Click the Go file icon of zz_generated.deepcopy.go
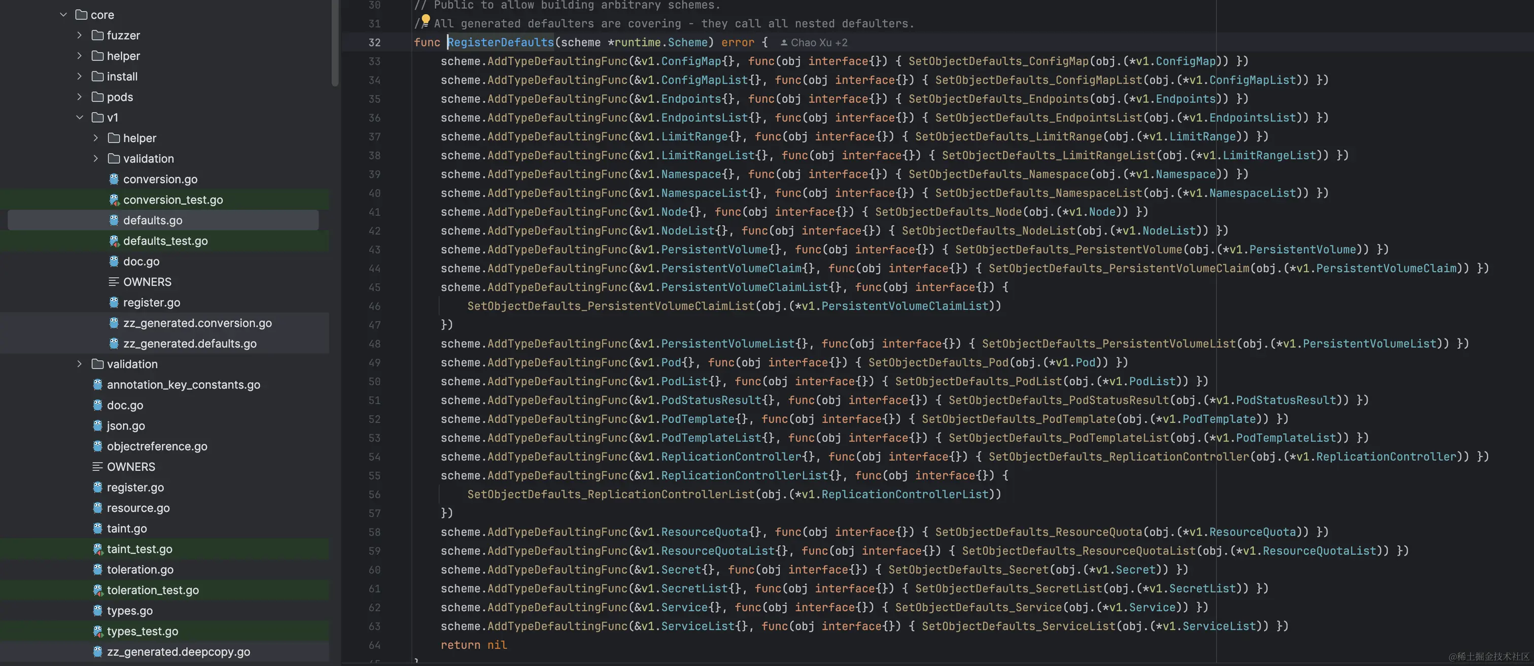Image resolution: width=1534 pixels, height=666 pixels. click(98, 652)
